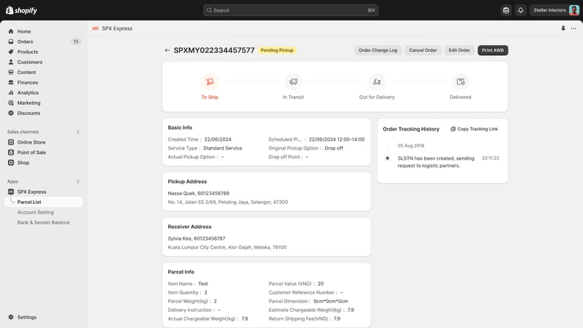Click the Edit Order button
Viewport: 583px width, 328px height.
(x=459, y=50)
